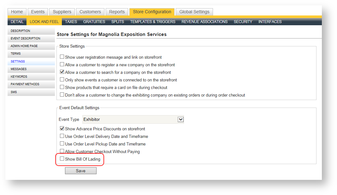Check Show user registration message and link

62,57
